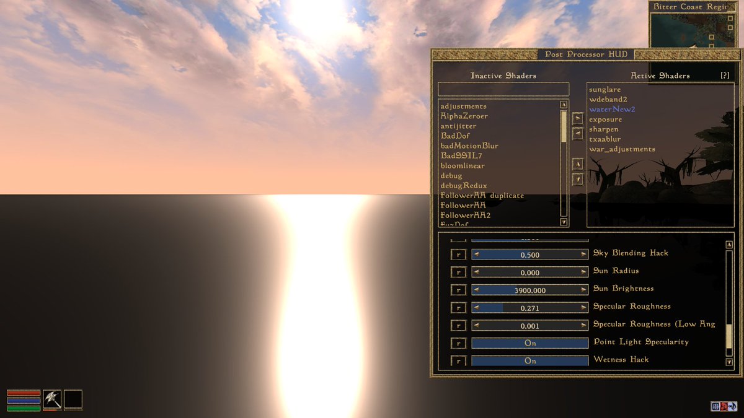
Task: Move selected shader to inactive list arrow
Action: point(577,133)
